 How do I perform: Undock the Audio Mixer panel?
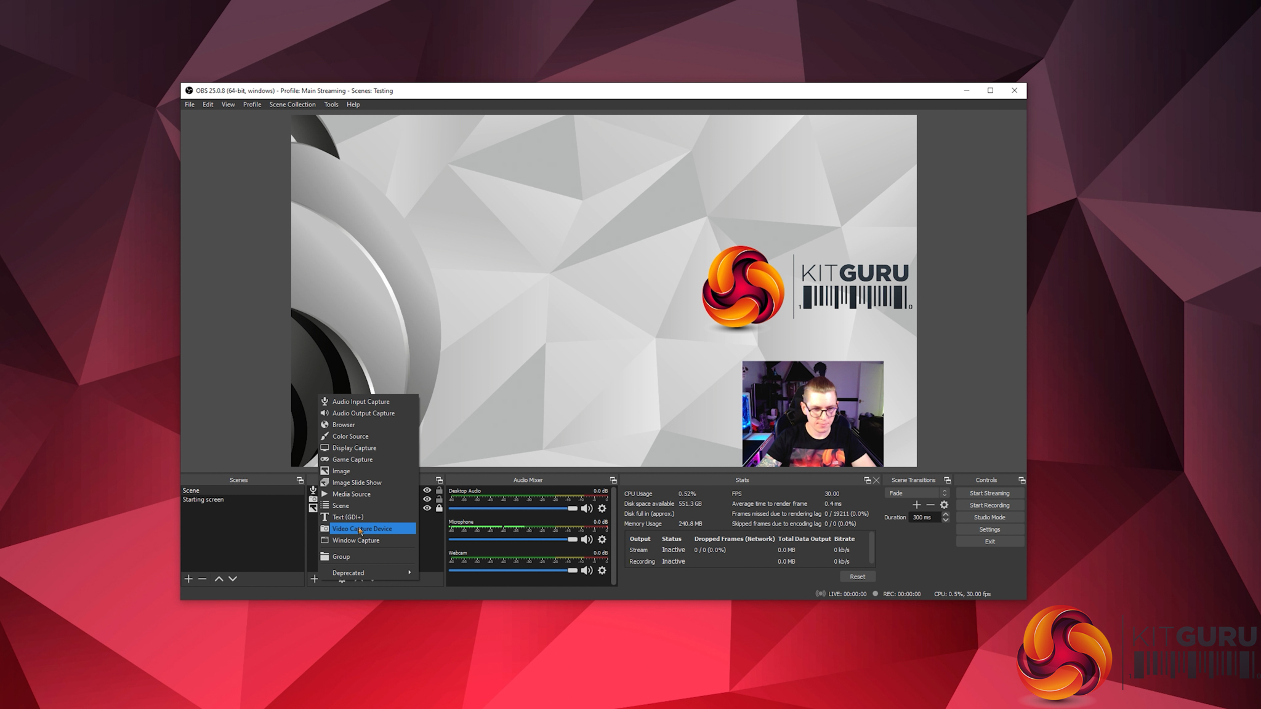tap(613, 480)
